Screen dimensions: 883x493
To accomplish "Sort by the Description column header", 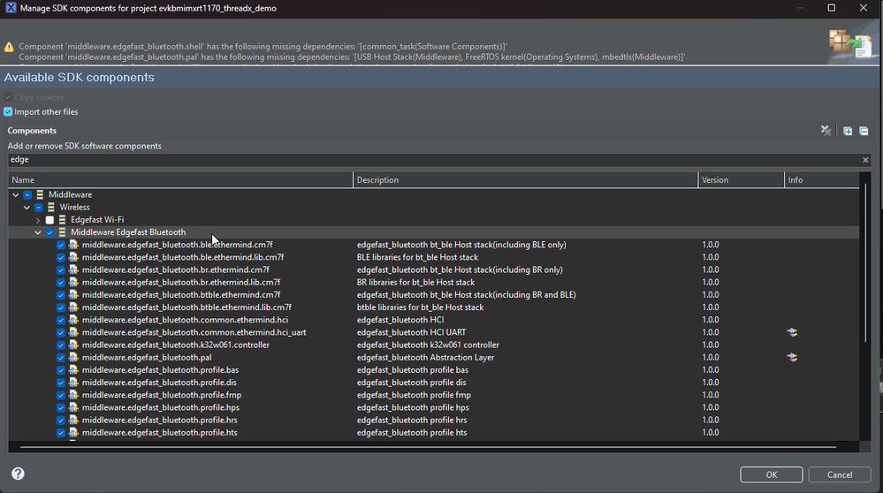I will click(x=525, y=180).
